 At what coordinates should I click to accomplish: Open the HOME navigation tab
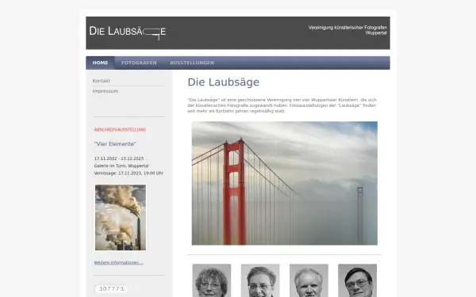click(100, 63)
